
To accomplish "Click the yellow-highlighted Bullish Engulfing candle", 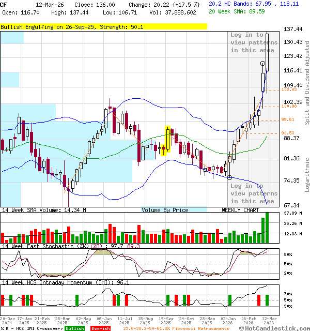I will (x=167, y=140).
